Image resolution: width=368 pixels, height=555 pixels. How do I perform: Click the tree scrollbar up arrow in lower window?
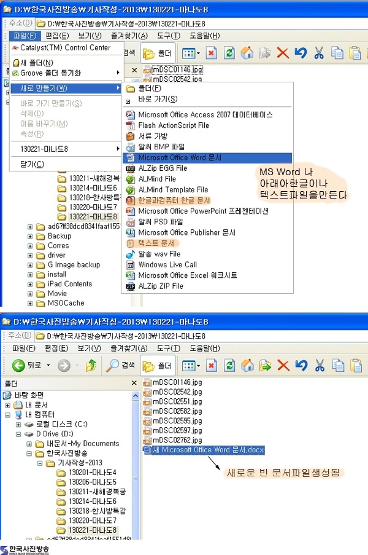click(x=136, y=396)
